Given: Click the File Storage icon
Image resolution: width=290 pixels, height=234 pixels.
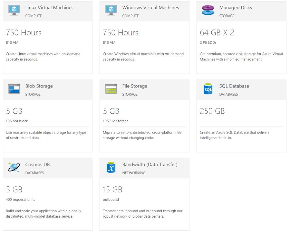Looking at the screenshot, I should 111,89.
